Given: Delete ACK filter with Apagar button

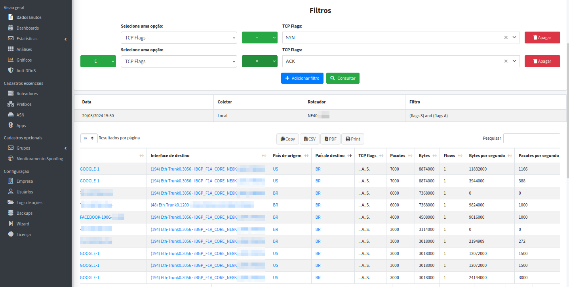Looking at the screenshot, I should pos(542,61).
